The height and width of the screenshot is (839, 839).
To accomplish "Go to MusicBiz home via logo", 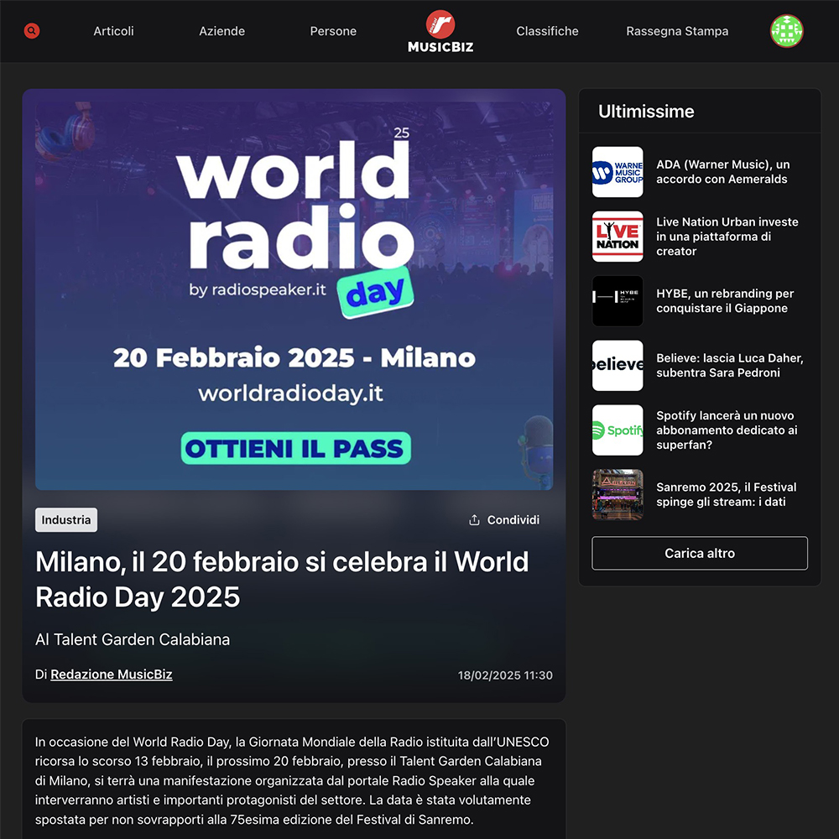I will pos(440,32).
